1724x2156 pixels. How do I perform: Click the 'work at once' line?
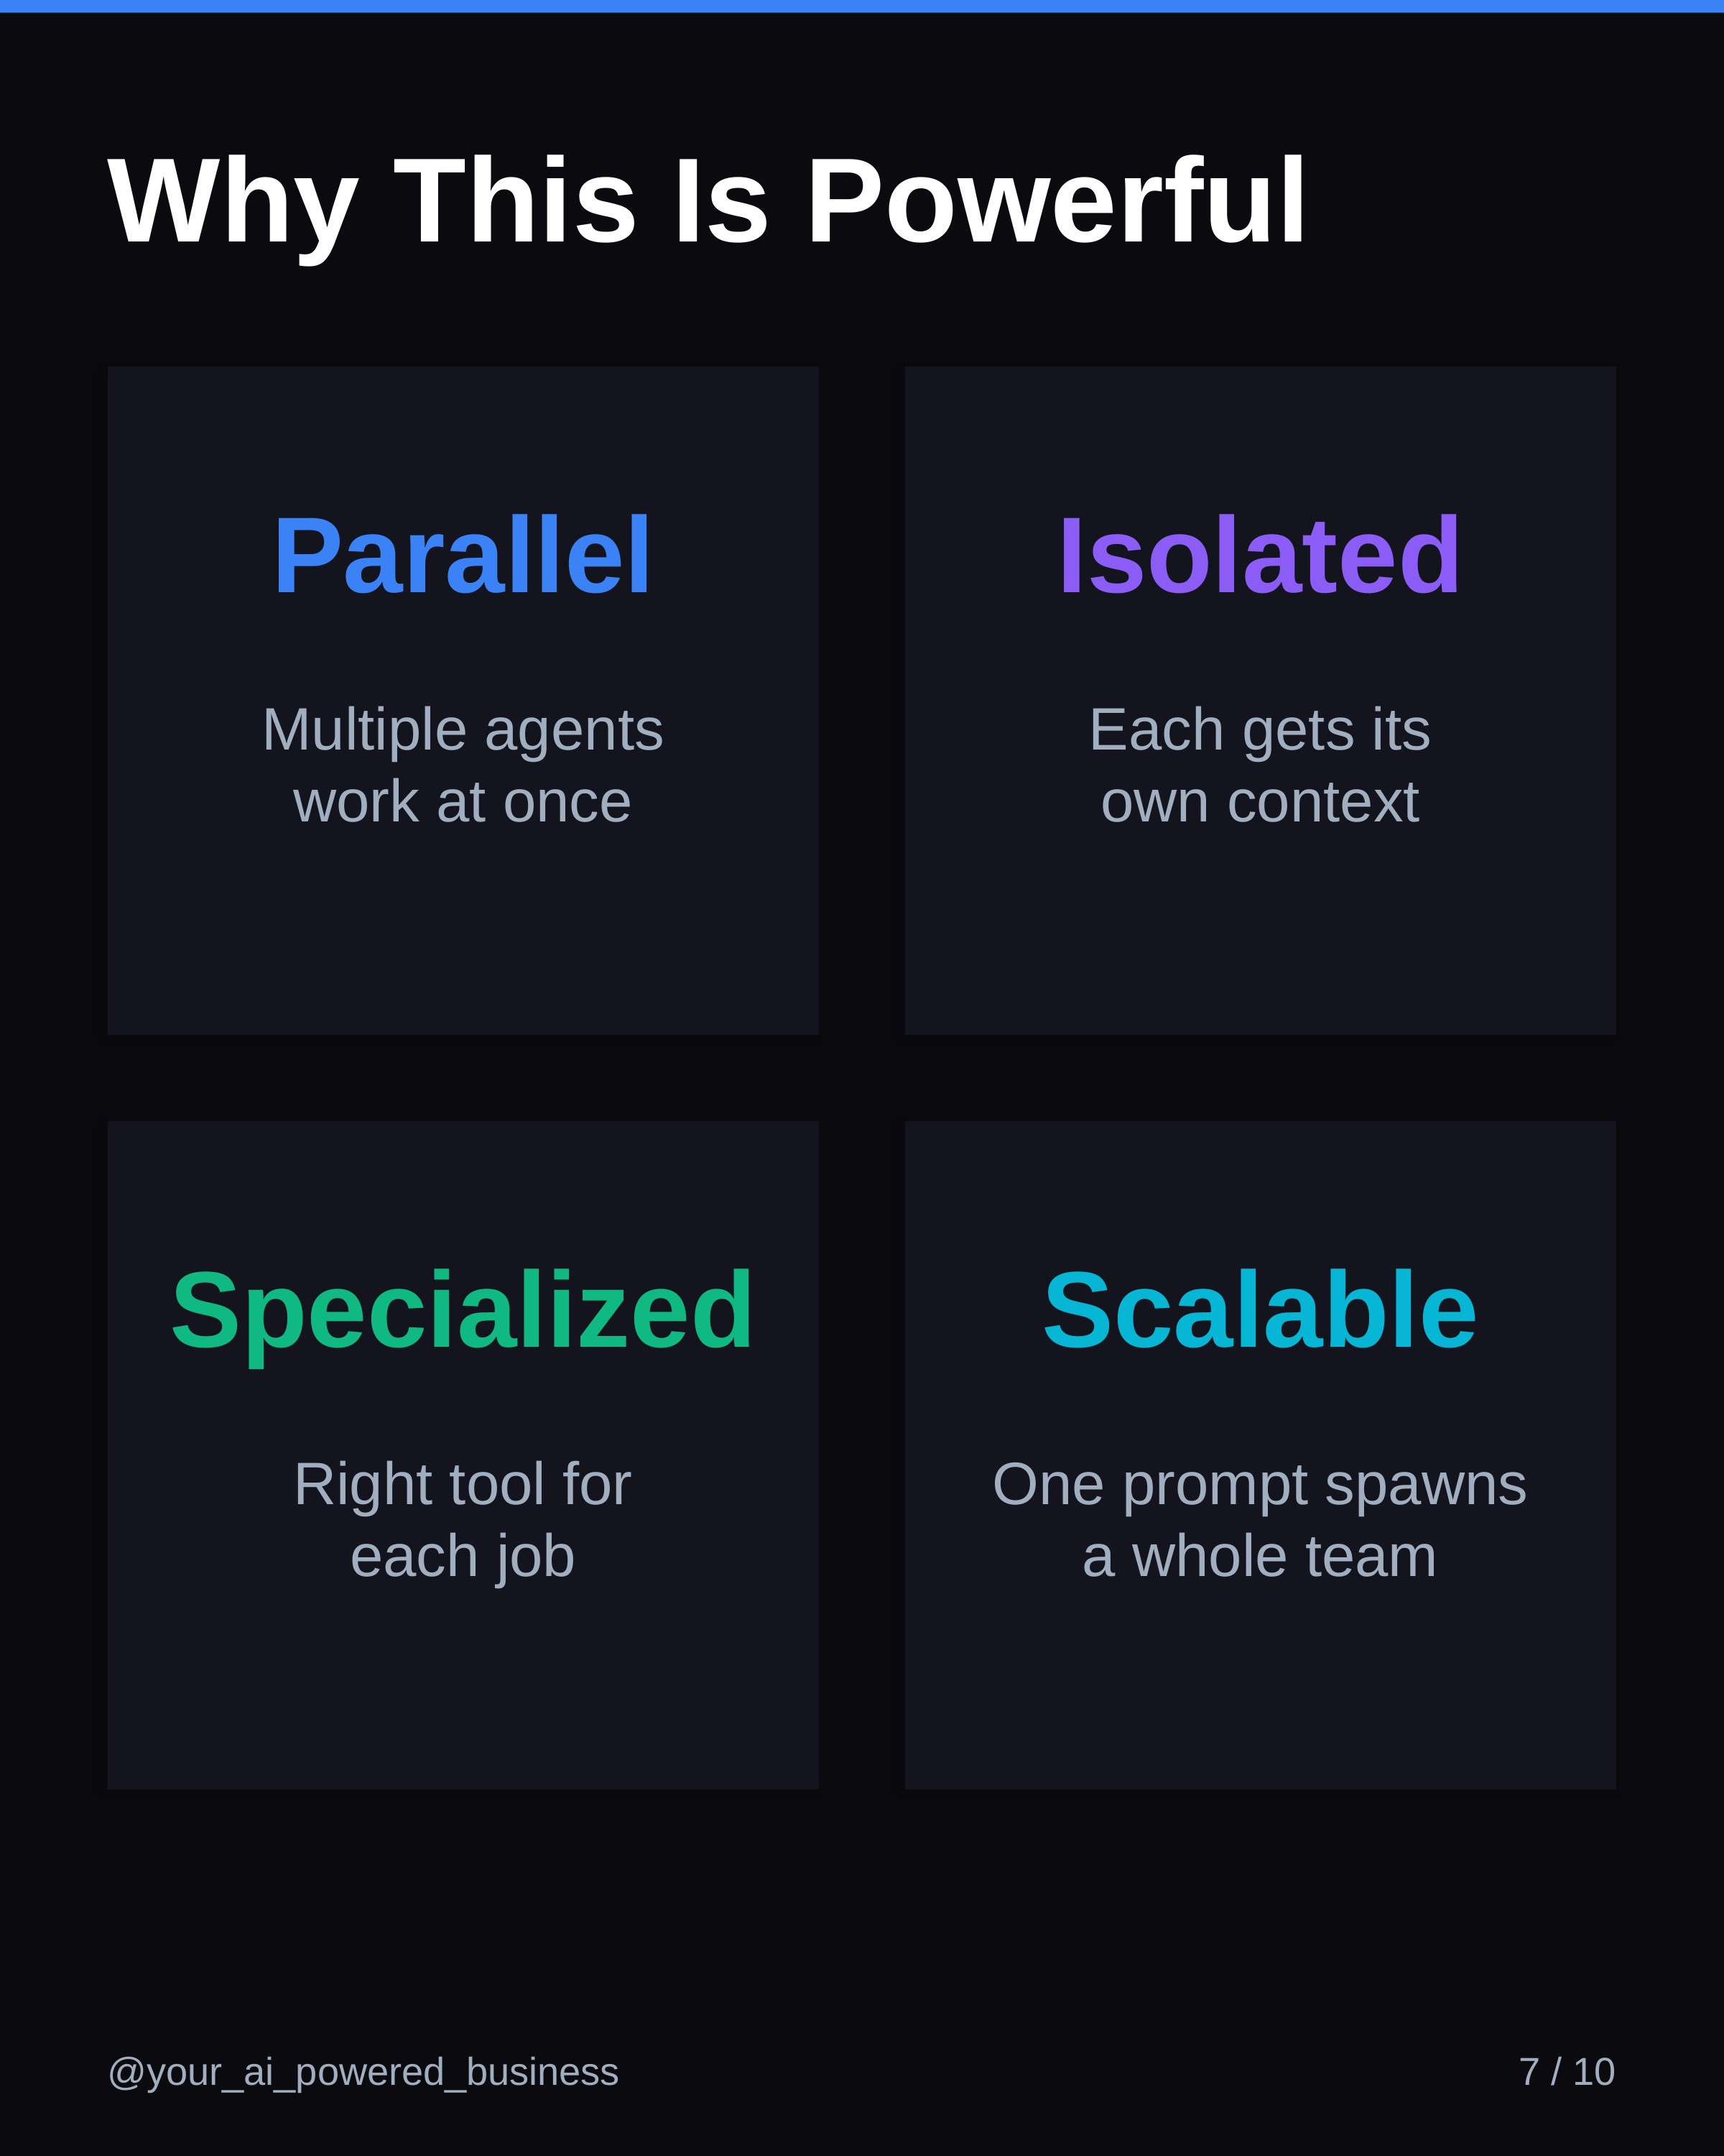point(462,802)
